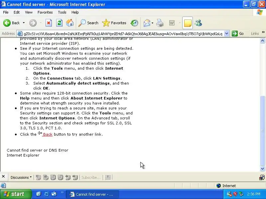266x199 pixels.
Task: Follow the red Back link in page
Action: [48, 134]
